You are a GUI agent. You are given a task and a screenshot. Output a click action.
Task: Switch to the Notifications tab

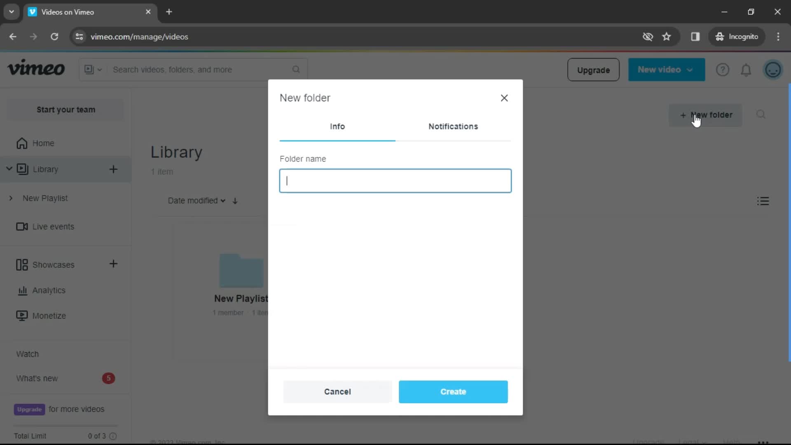click(453, 126)
